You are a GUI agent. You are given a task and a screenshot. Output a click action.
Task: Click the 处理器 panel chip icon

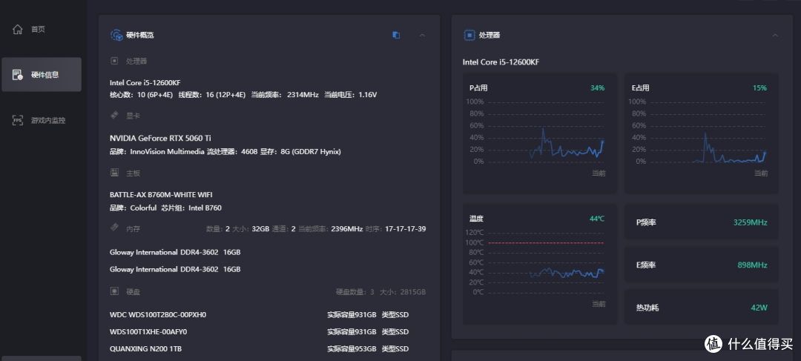[x=469, y=36]
